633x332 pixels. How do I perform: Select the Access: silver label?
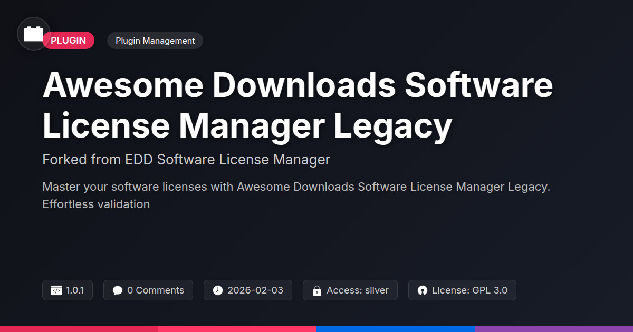[x=358, y=290]
